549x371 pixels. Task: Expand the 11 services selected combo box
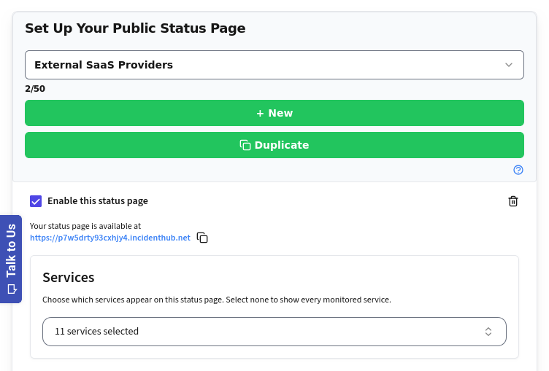(274, 332)
